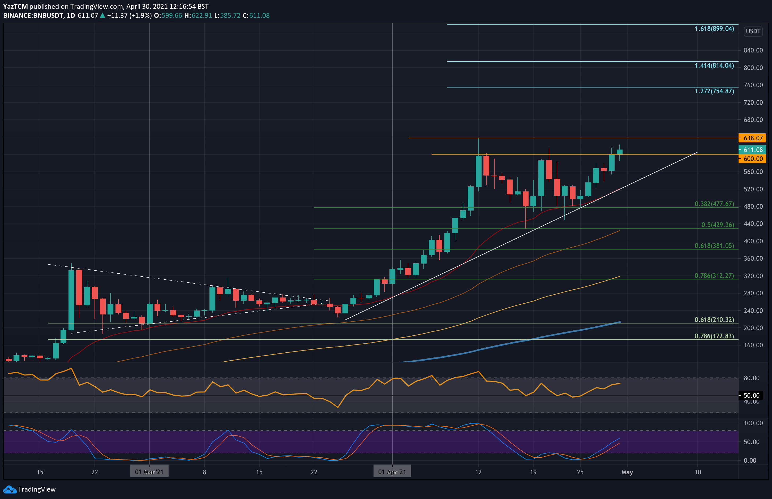Click the 01 Mar '21 date marker
This screenshot has height=499, width=772.
(x=149, y=472)
